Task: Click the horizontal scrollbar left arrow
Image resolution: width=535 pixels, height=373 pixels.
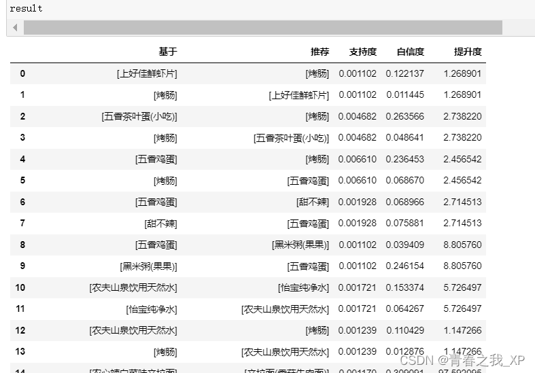Action: [15, 28]
